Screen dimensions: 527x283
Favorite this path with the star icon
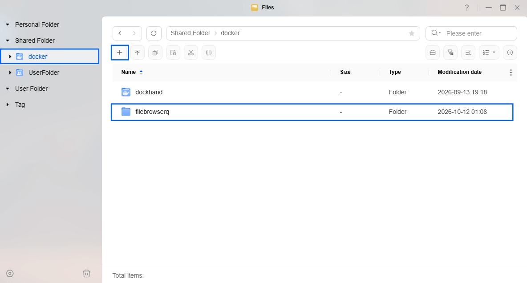(412, 33)
